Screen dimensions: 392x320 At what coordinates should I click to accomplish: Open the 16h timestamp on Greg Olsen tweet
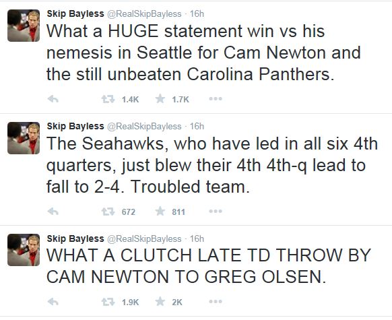click(x=197, y=238)
